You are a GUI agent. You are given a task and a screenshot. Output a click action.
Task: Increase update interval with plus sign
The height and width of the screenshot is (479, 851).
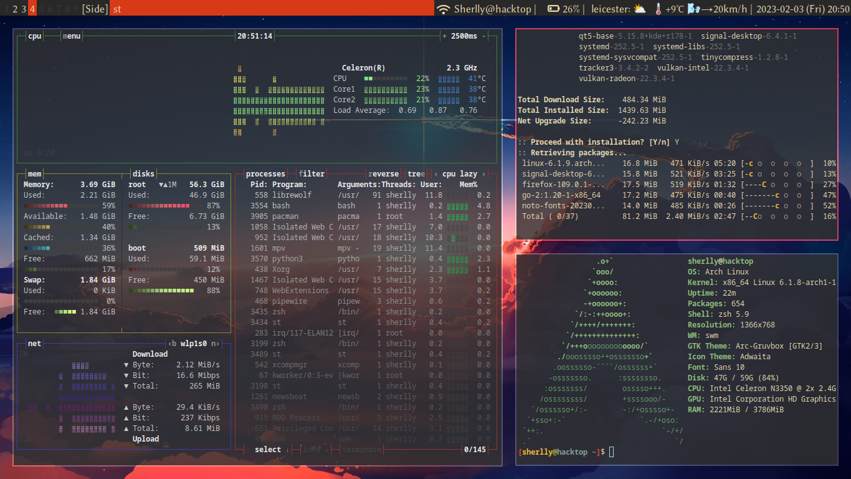tap(444, 36)
